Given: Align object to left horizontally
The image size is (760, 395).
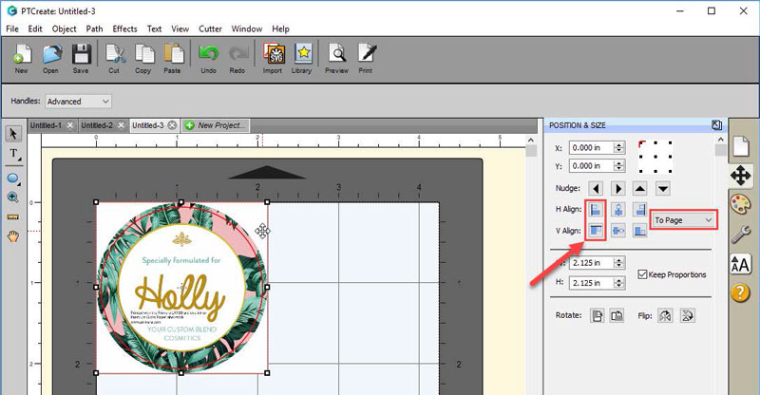Looking at the screenshot, I should 596,210.
